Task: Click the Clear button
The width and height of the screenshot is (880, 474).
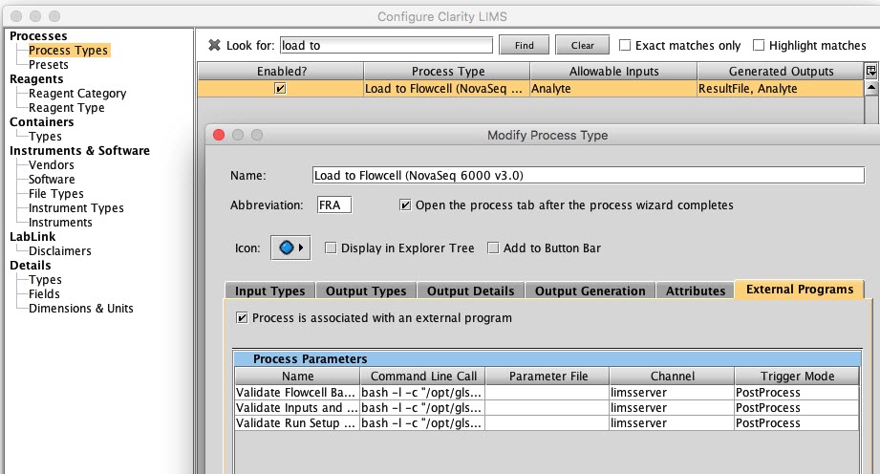Action: (x=583, y=45)
